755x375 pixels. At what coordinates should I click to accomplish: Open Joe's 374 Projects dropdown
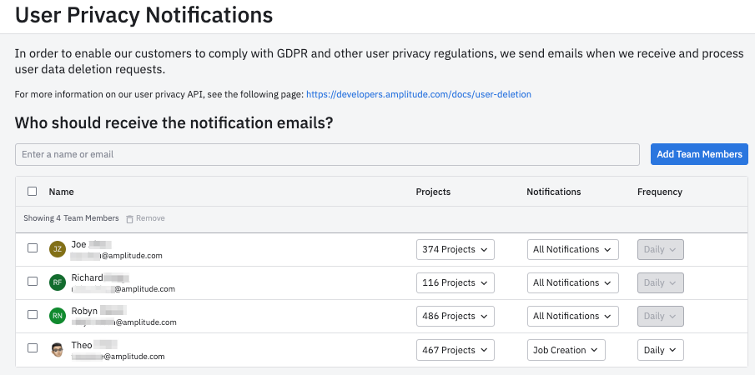[455, 249]
